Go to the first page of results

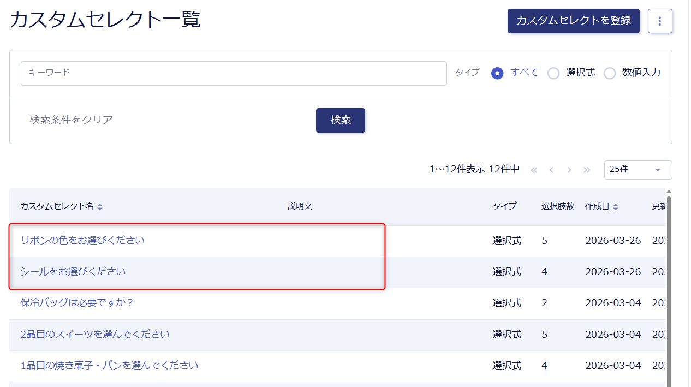click(534, 170)
